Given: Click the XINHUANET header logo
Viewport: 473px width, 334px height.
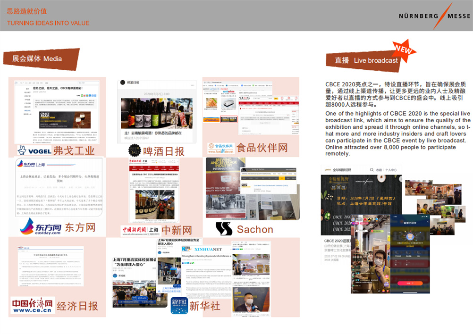Looking at the screenshot, I should pyautogui.click(x=202, y=249).
